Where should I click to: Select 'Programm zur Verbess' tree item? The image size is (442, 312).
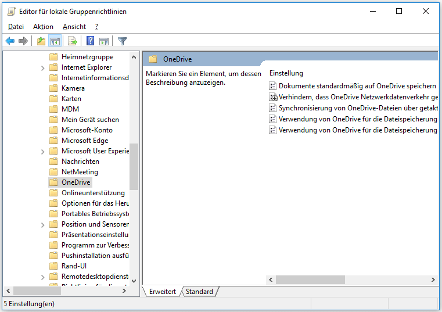click(95, 245)
